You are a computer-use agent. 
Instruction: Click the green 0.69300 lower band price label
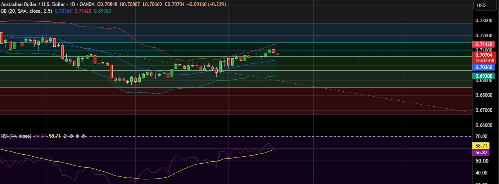point(484,75)
